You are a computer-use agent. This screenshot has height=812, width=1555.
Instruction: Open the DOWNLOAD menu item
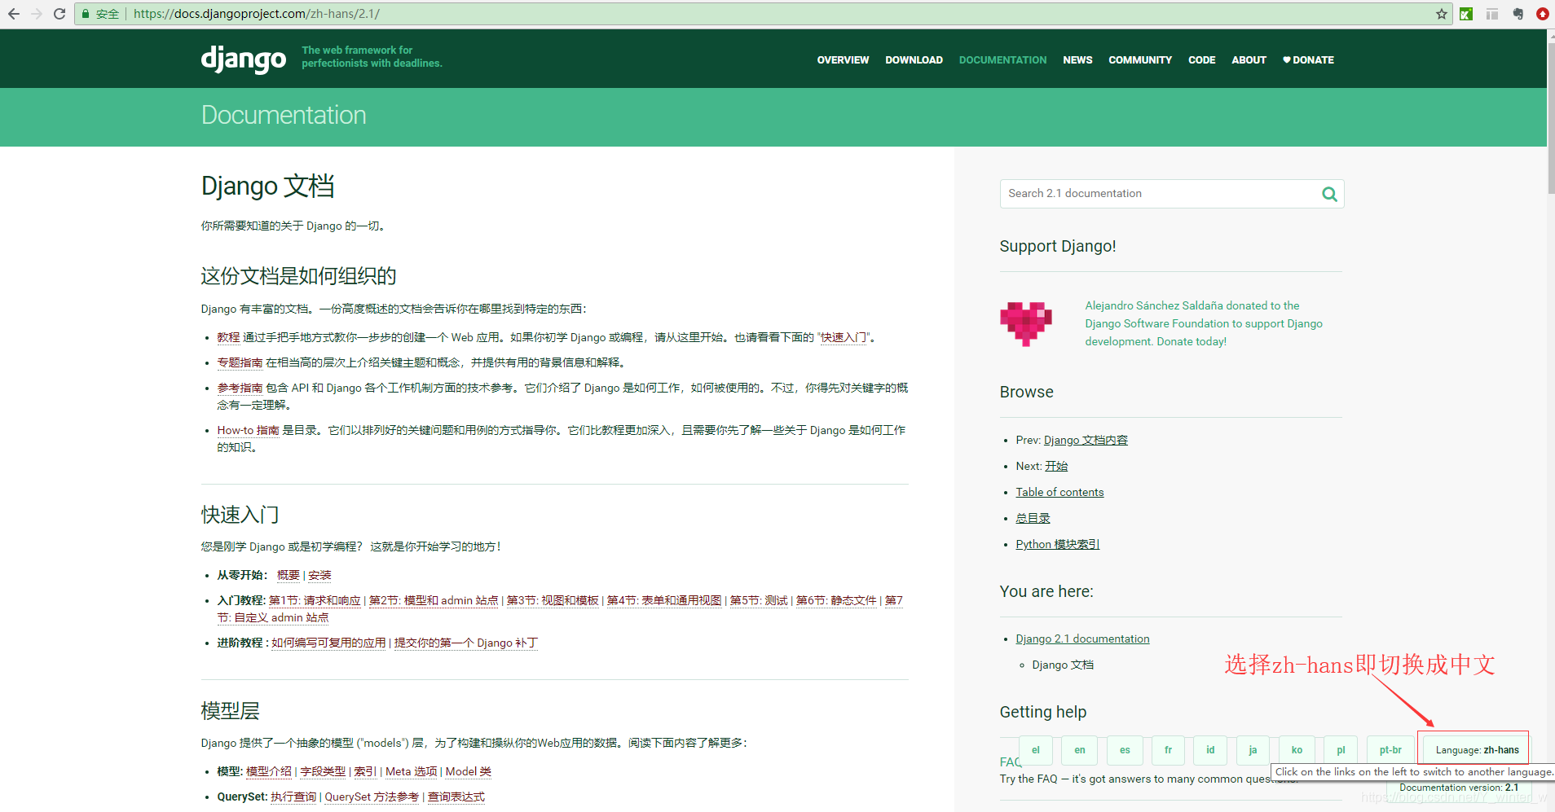click(x=914, y=60)
